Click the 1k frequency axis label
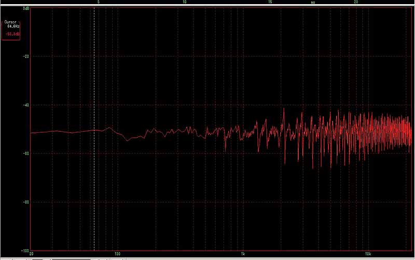The width and height of the screenshot is (415, 260). [243, 254]
